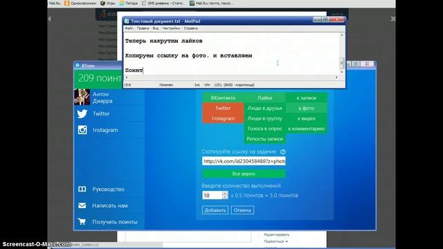
Task: Open the Правка menu in AkelPad
Action: [x=143, y=28]
